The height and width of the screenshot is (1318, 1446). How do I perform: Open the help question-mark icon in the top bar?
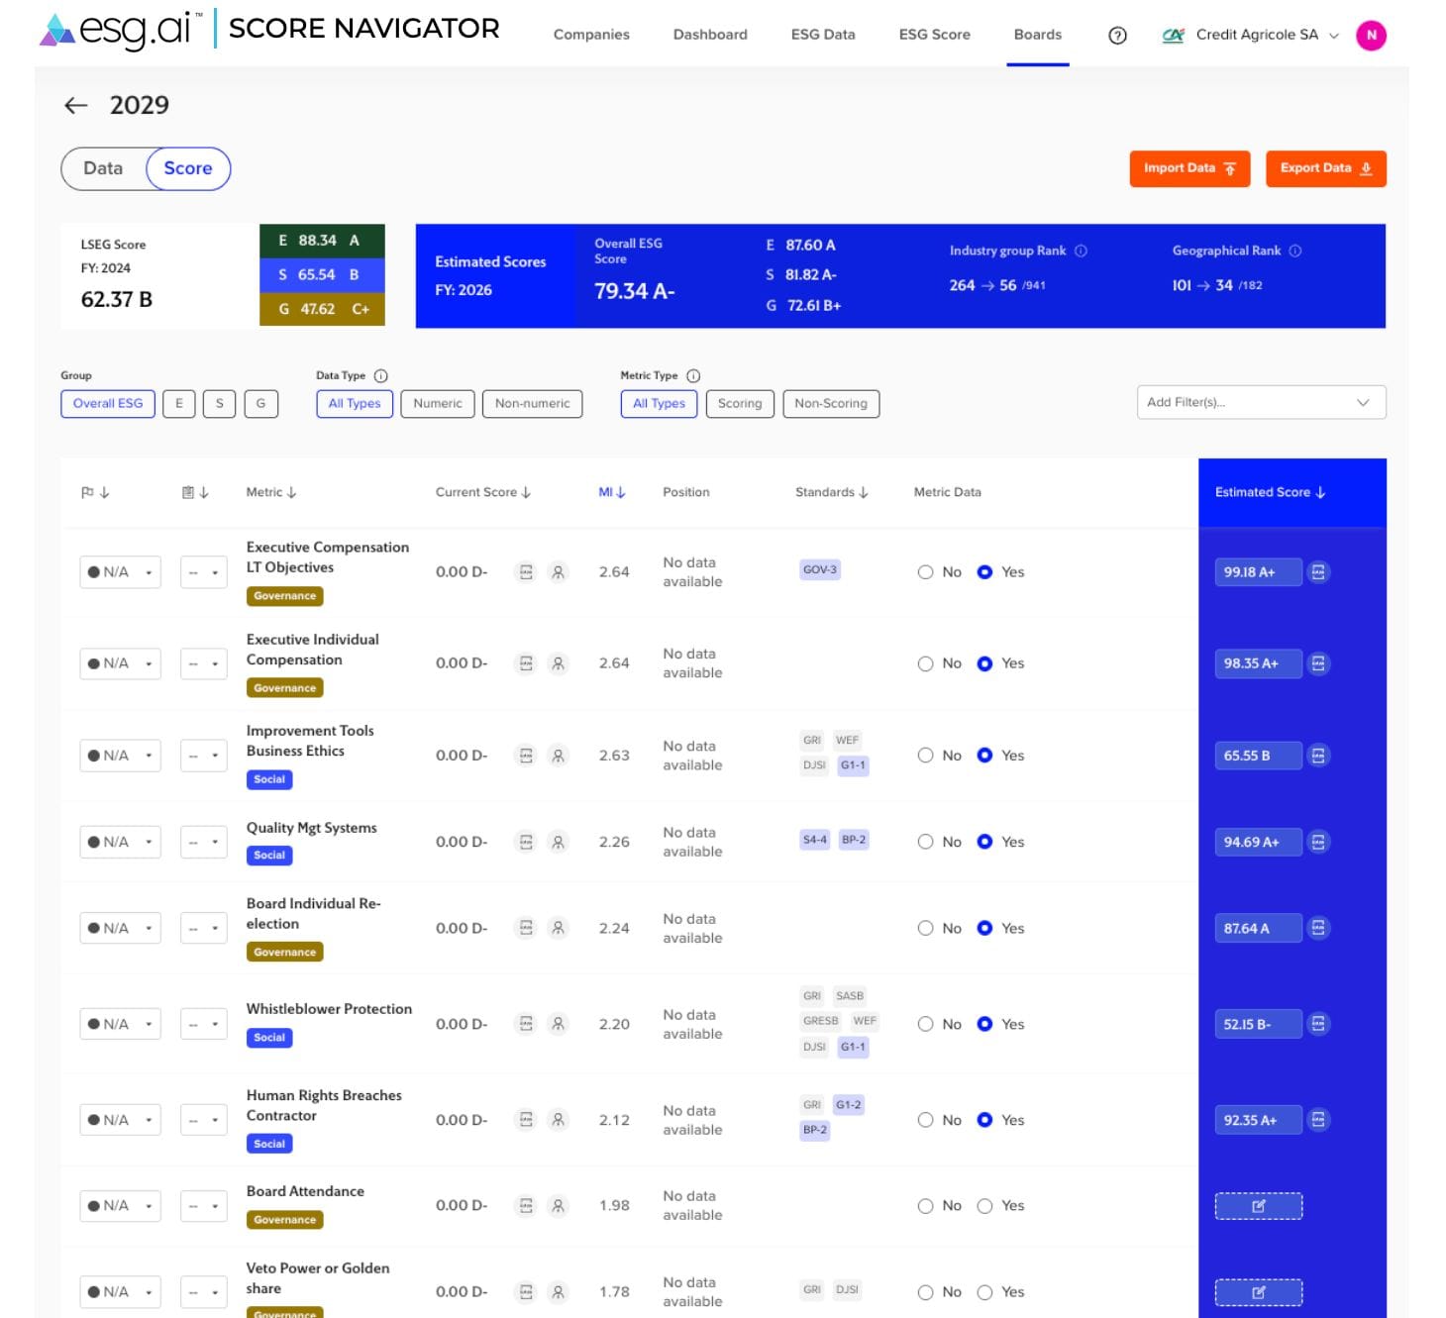[1117, 35]
